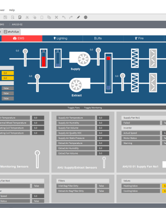
Task: Click the redo arrow icon
Action: click(x=71, y=17)
